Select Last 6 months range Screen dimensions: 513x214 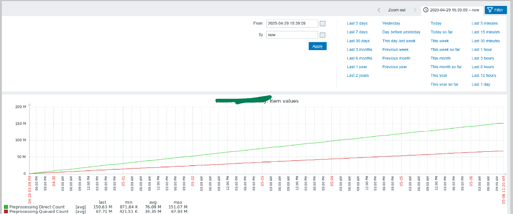360,58
